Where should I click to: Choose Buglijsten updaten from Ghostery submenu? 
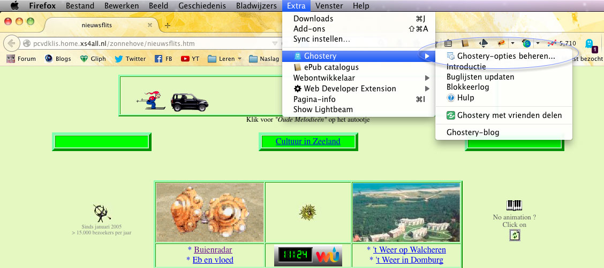480,77
